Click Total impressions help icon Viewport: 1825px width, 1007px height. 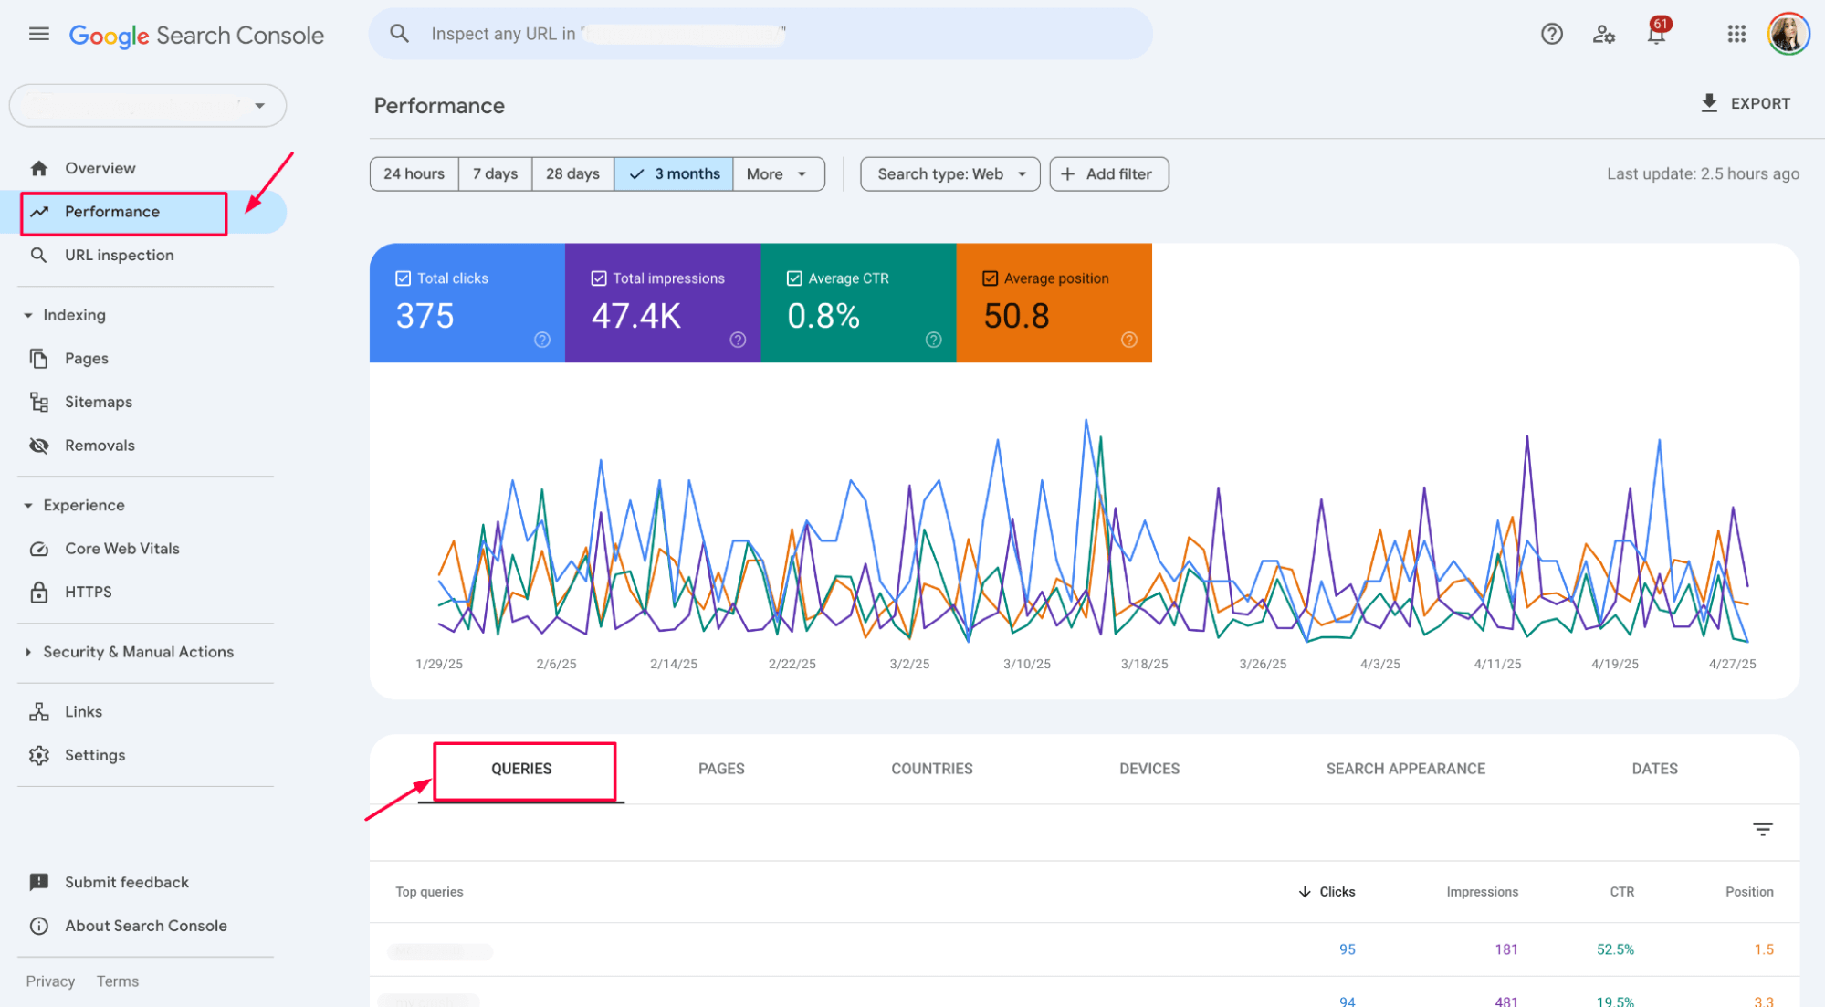(x=738, y=340)
